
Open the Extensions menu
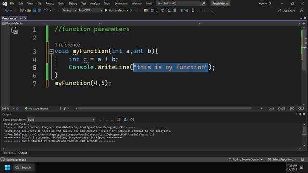click(121, 3)
